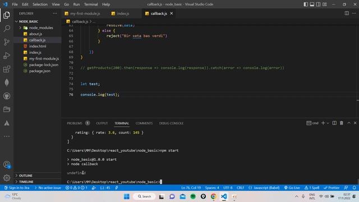Open Explorer views and more actions menu
This screenshot has height=202, width=359.
click(x=55, y=13)
